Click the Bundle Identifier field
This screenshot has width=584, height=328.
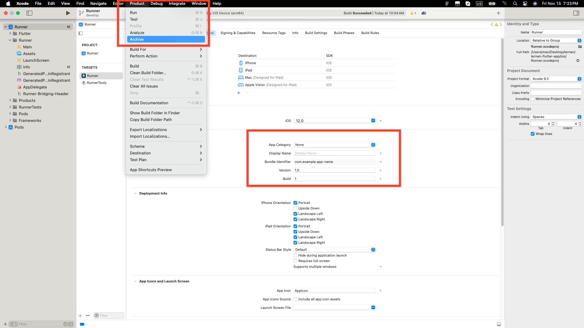335,162
